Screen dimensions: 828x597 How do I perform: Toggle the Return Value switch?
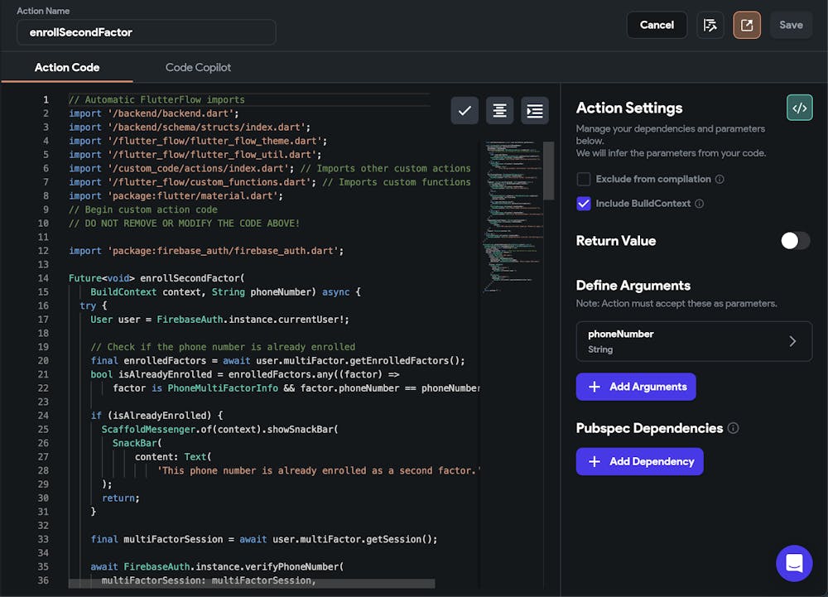[795, 241]
